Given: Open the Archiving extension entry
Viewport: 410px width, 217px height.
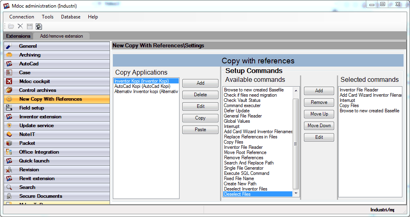Looking at the screenshot, I should click(30, 55).
